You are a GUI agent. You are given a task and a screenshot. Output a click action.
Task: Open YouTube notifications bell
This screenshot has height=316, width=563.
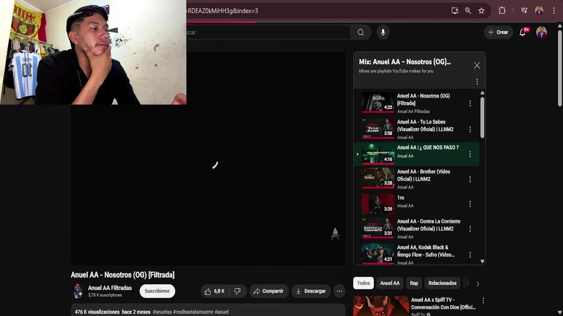tap(523, 32)
